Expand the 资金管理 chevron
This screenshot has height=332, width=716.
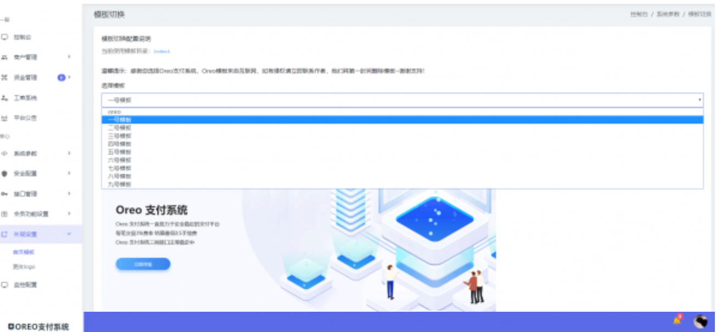[x=69, y=78]
